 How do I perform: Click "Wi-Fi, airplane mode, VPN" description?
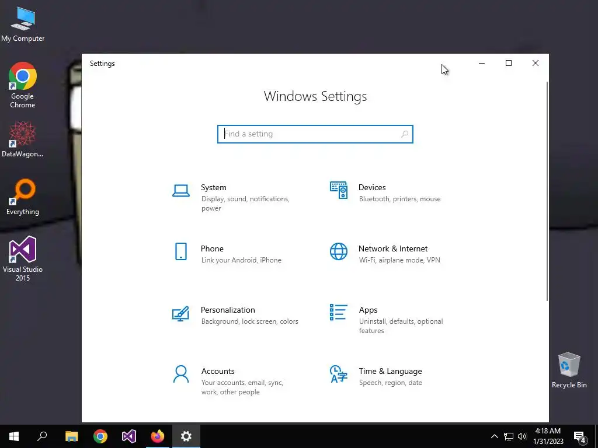[x=399, y=260]
